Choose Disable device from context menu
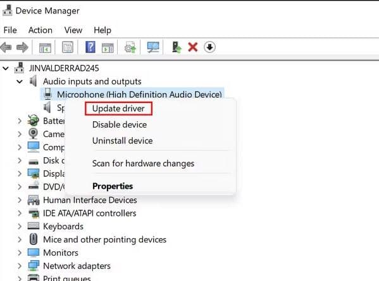 coord(120,124)
